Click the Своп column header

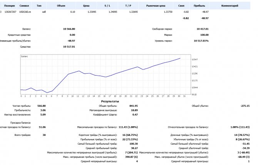pyautogui.click(x=181, y=6)
